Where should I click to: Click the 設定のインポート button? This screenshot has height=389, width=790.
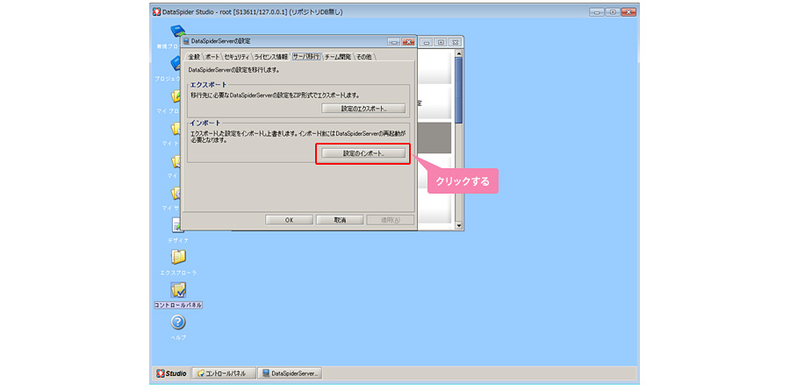[363, 153]
